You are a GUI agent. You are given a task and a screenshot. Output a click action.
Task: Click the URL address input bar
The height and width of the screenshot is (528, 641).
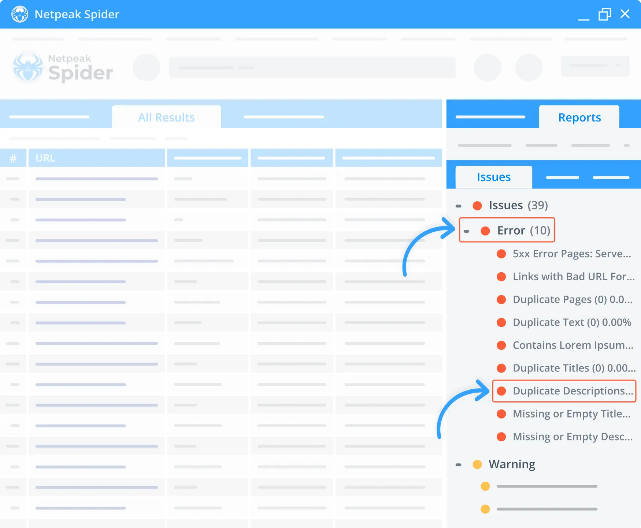pos(312,67)
